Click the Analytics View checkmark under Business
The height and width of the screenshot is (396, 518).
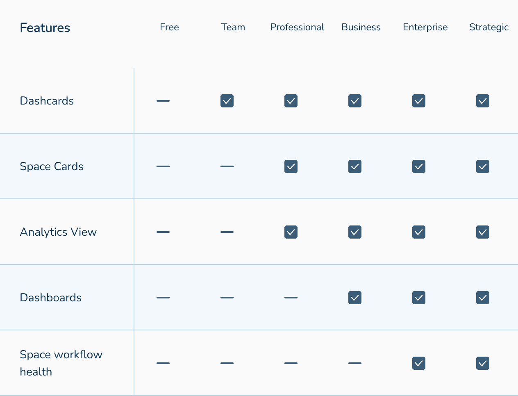click(x=355, y=232)
